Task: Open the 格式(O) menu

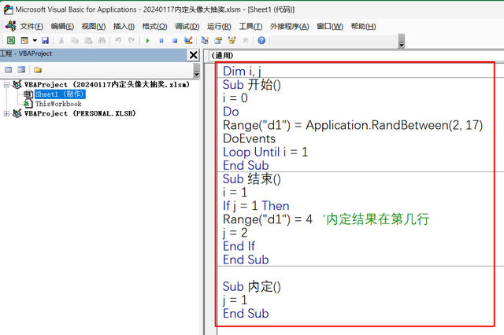Action: pyautogui.click(x=154, y=26)
